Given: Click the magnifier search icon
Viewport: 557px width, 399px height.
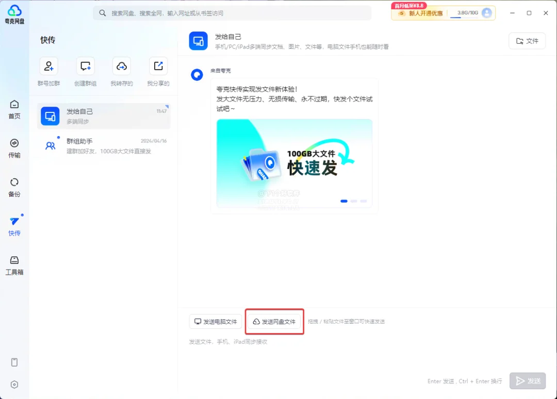Looking at the screenshot, I should 102,13.
